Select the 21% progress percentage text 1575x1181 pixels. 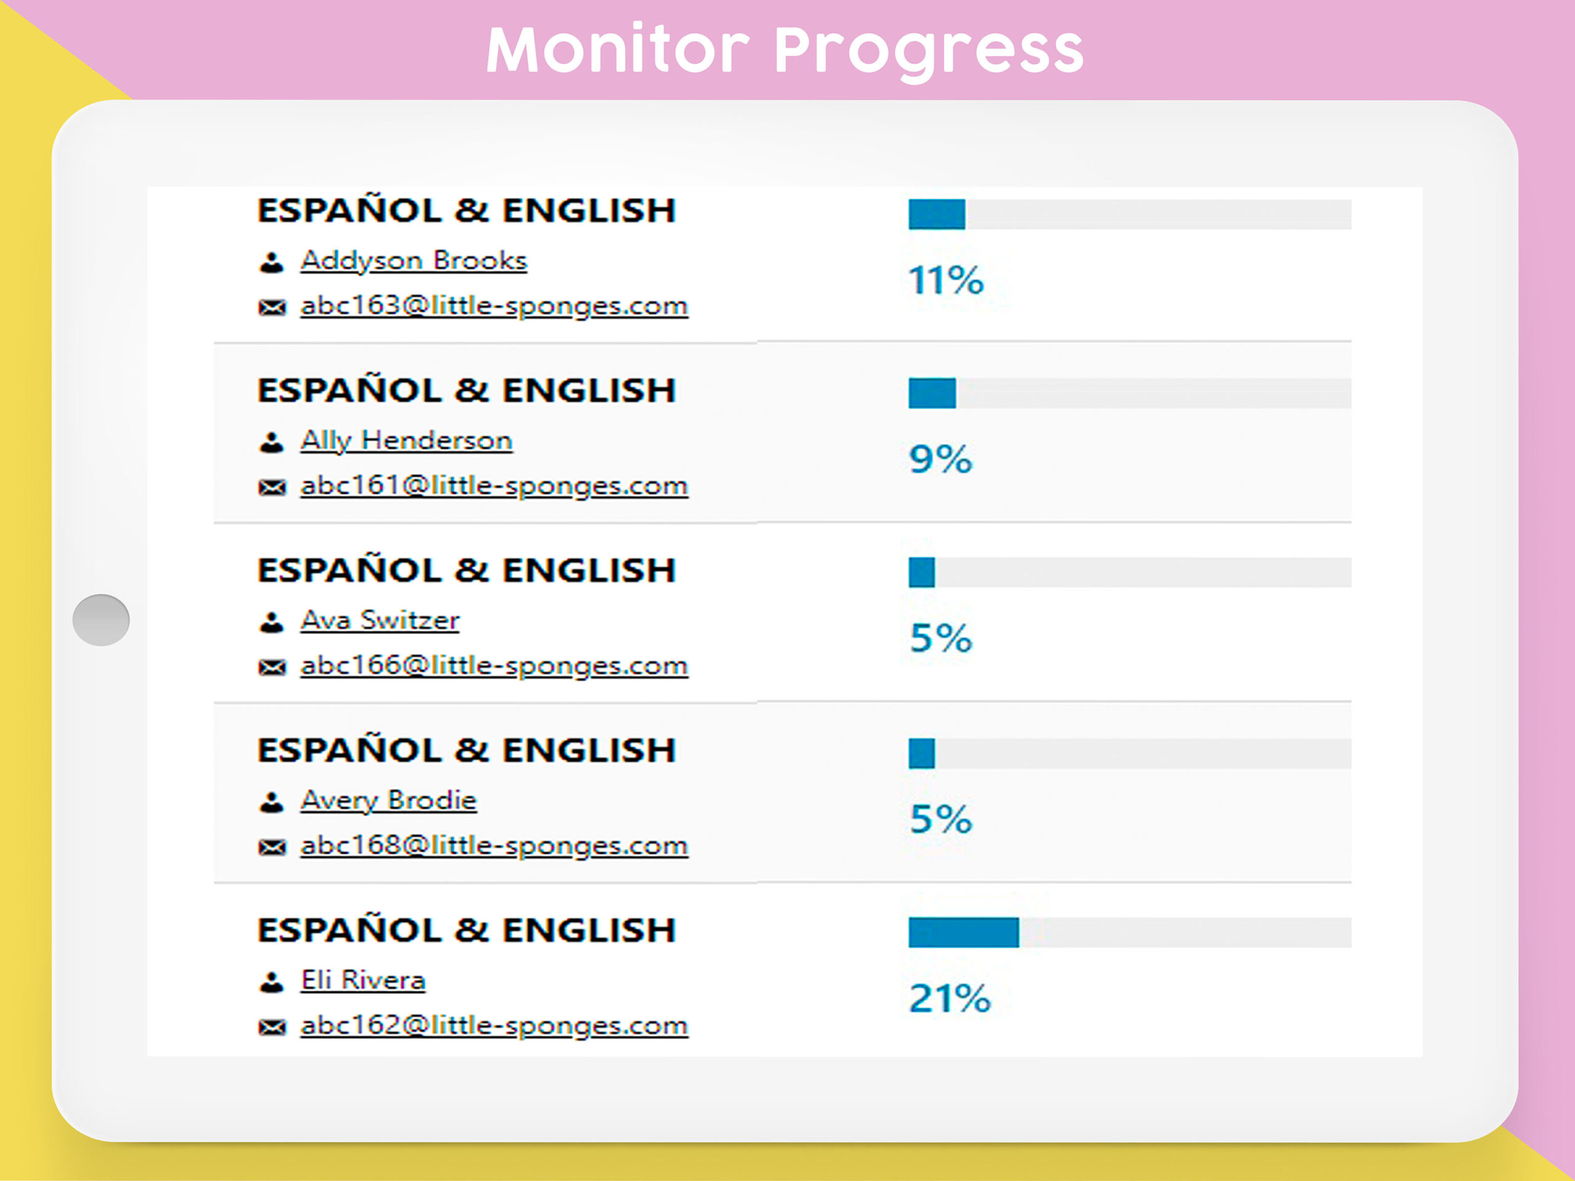950,999
